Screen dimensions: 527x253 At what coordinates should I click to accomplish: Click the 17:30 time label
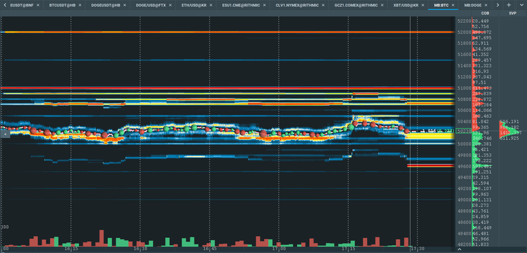tap(418, 249)
